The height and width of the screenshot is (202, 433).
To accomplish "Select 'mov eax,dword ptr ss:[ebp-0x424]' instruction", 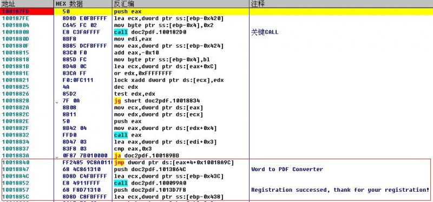I will point(168,46).
